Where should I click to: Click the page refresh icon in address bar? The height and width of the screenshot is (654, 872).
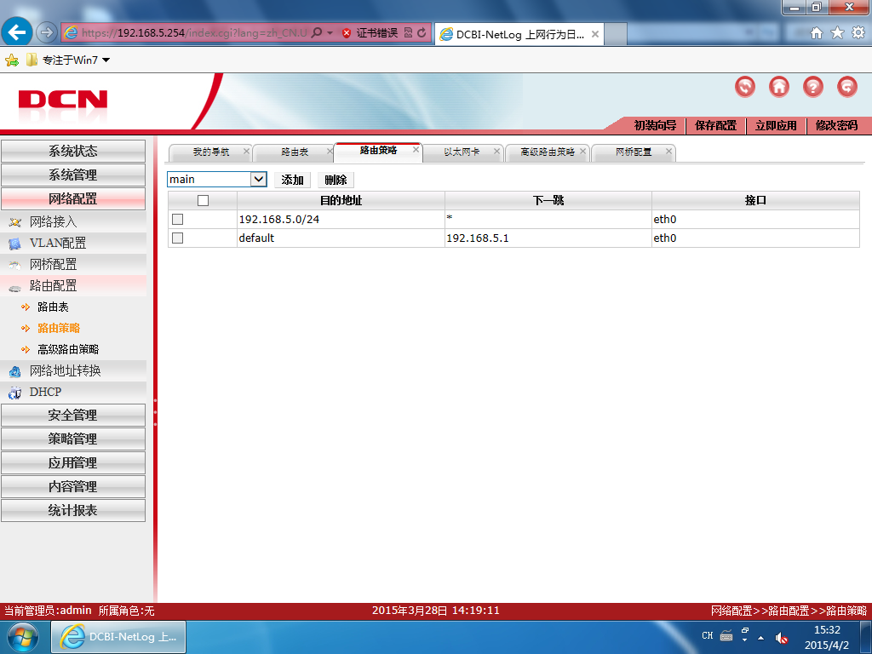[x=422, y=33]
